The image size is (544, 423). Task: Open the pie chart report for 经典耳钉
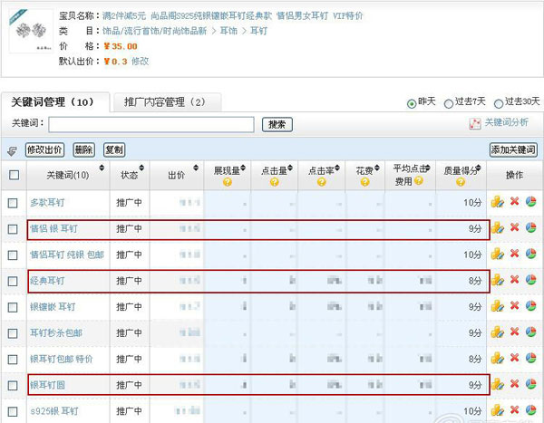pyautogui.click(x=530, y=281)
